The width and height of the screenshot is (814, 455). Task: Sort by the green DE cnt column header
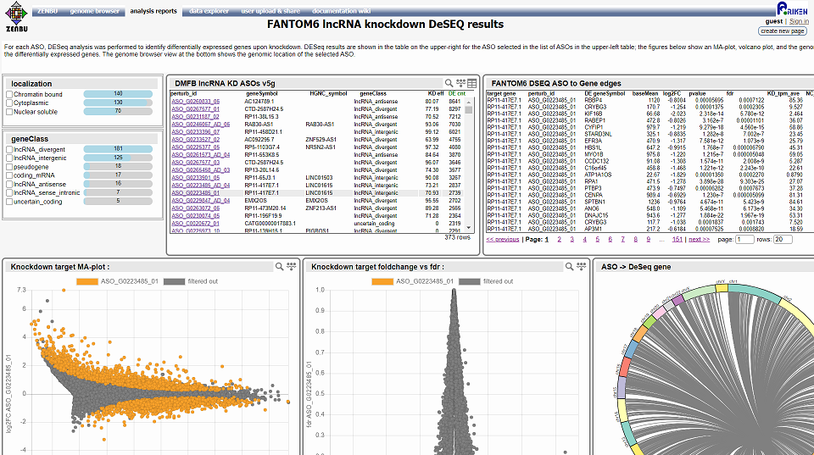[x=457, y=94]
